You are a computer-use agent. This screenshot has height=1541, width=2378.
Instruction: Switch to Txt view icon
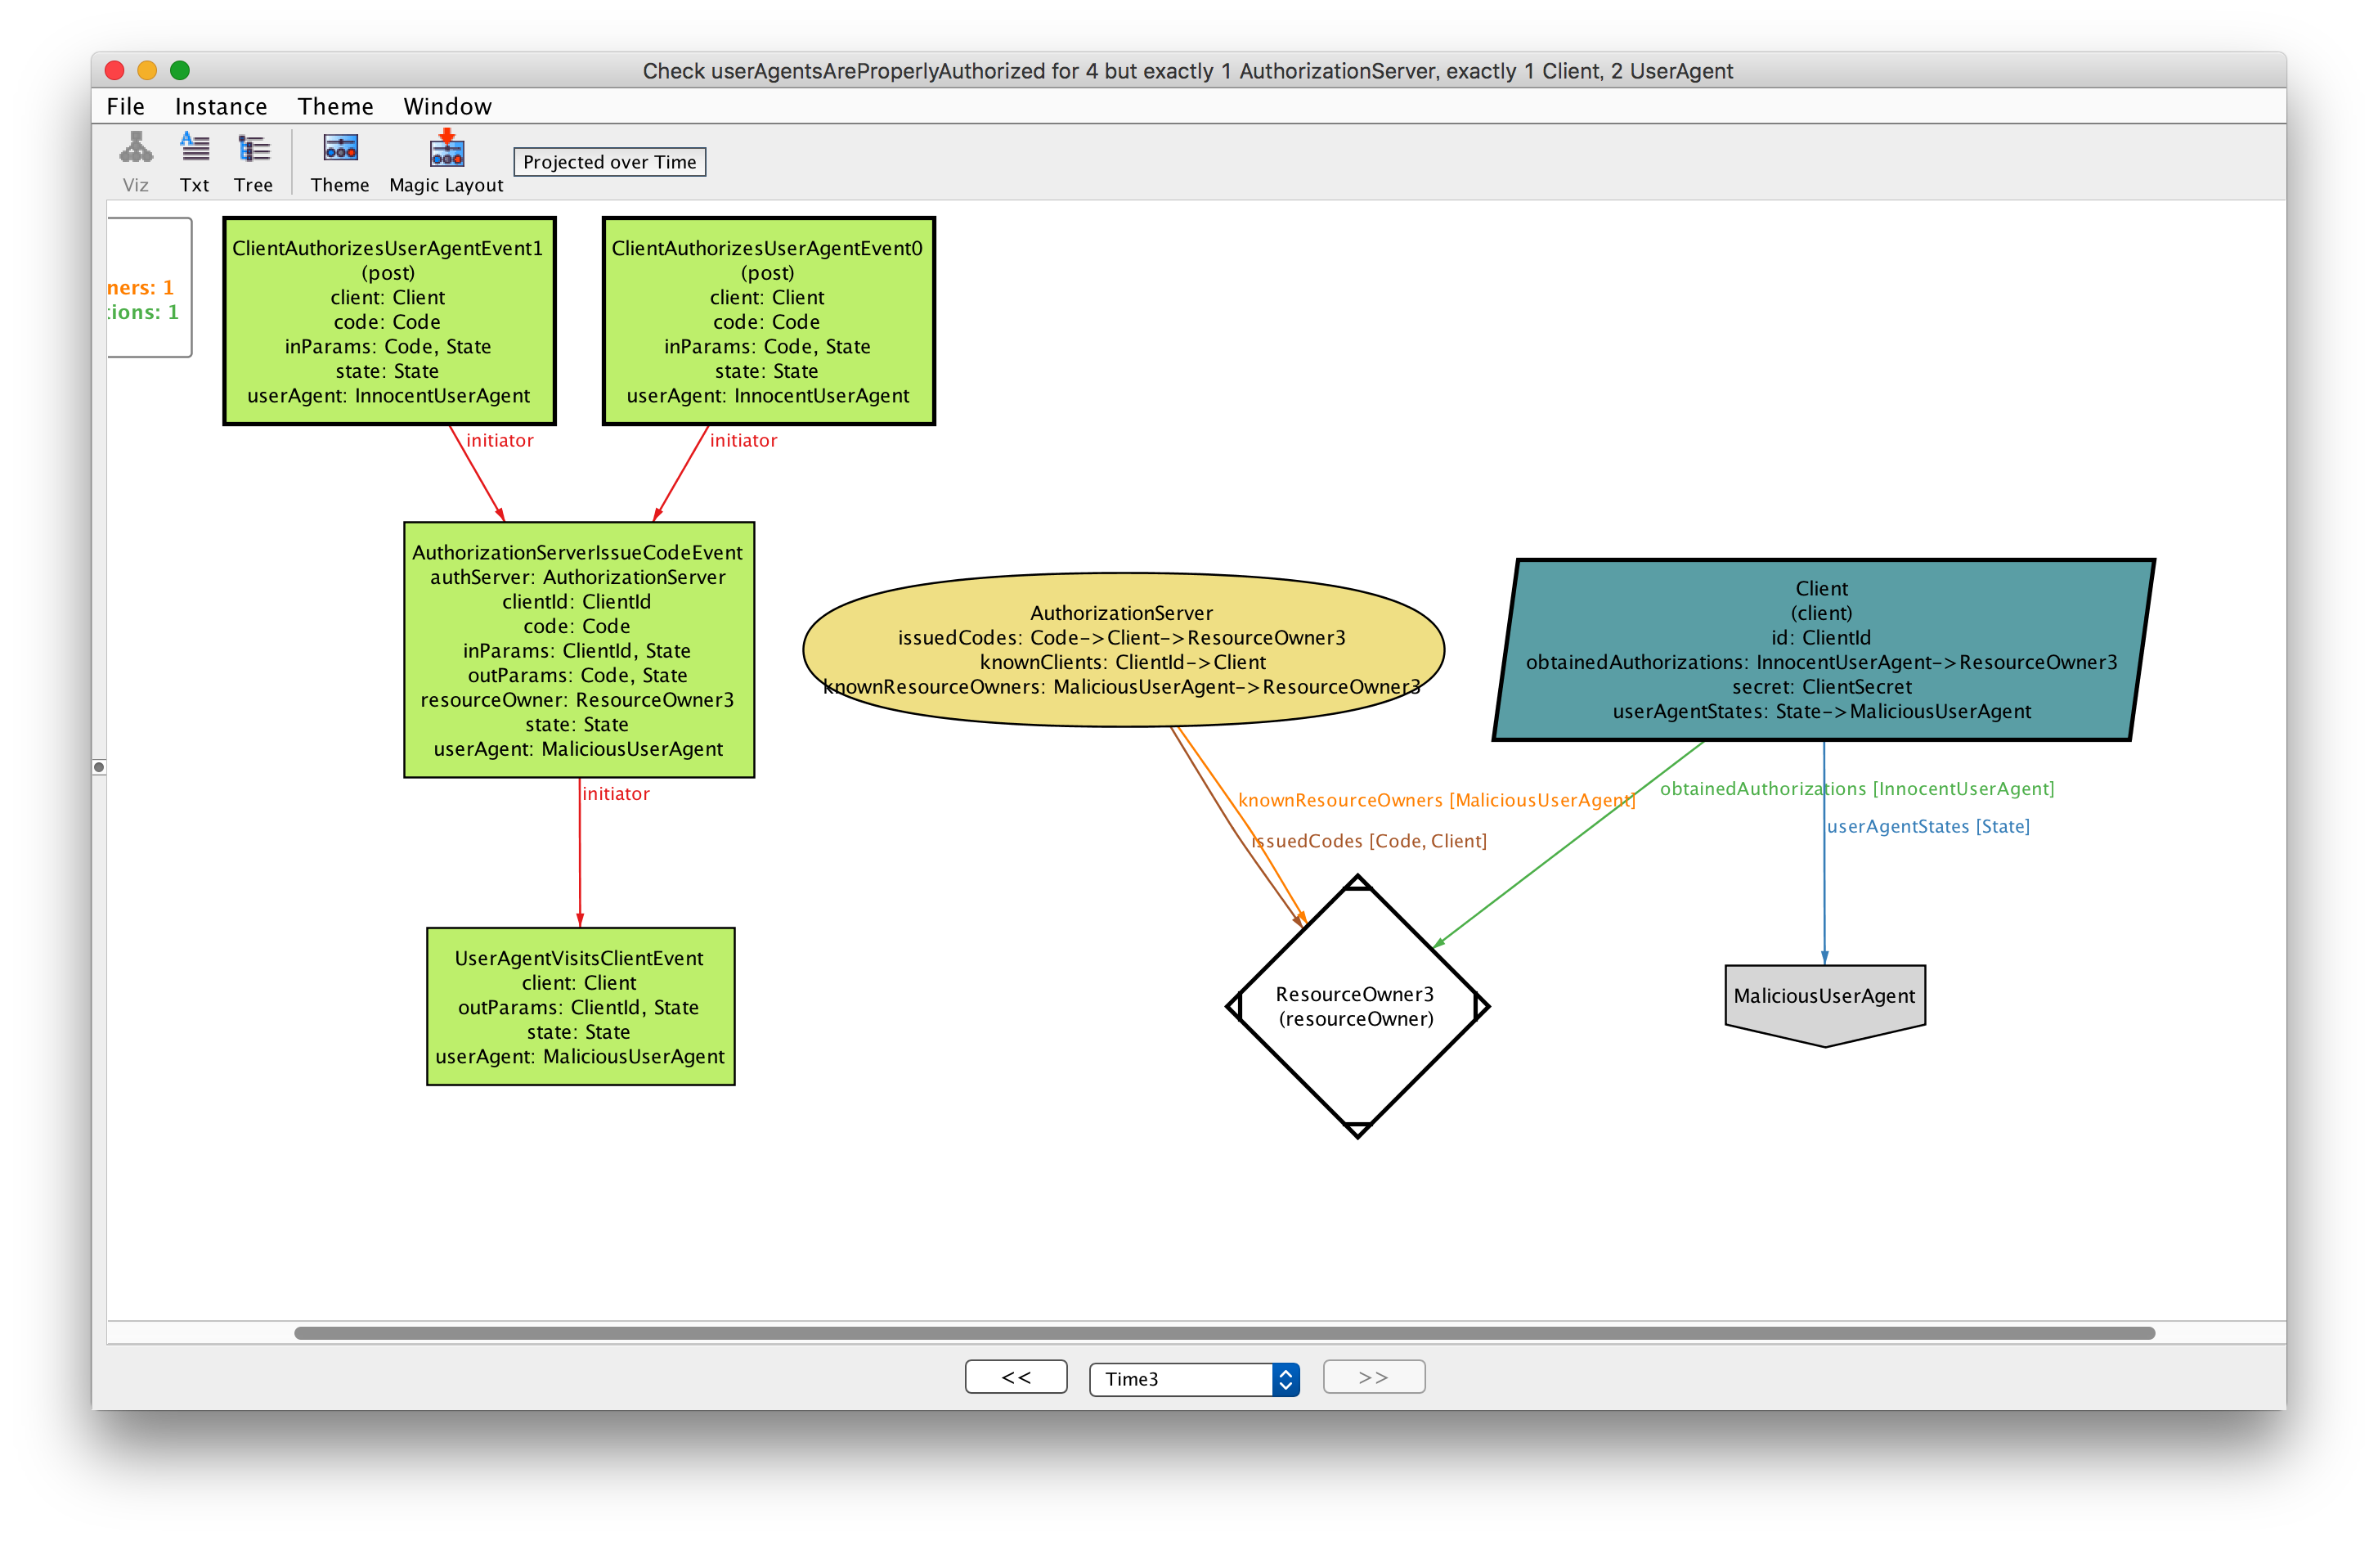click(195, 150)
